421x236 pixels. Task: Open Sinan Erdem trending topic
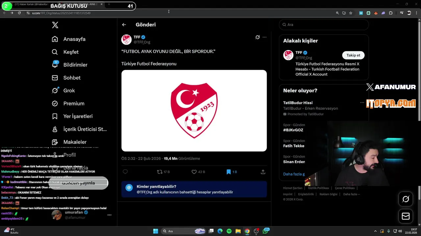tap(294, 162)
